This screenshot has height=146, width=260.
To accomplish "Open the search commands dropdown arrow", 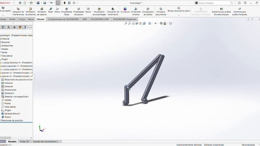I will click(234, 3).
